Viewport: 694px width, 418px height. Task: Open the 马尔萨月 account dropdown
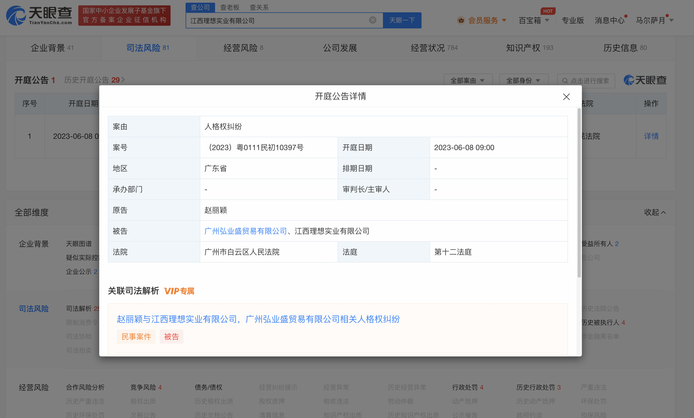[x=671, y=20]
